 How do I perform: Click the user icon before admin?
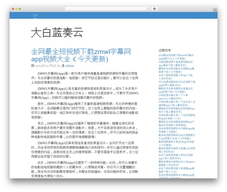(63, 65)
